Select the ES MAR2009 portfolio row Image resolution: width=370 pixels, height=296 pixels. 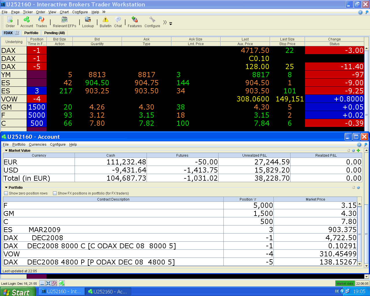coord(180,230)
